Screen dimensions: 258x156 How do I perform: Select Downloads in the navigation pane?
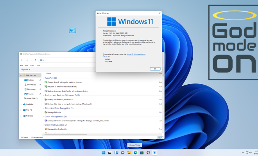pyautogui.click(x=32, y=85)
